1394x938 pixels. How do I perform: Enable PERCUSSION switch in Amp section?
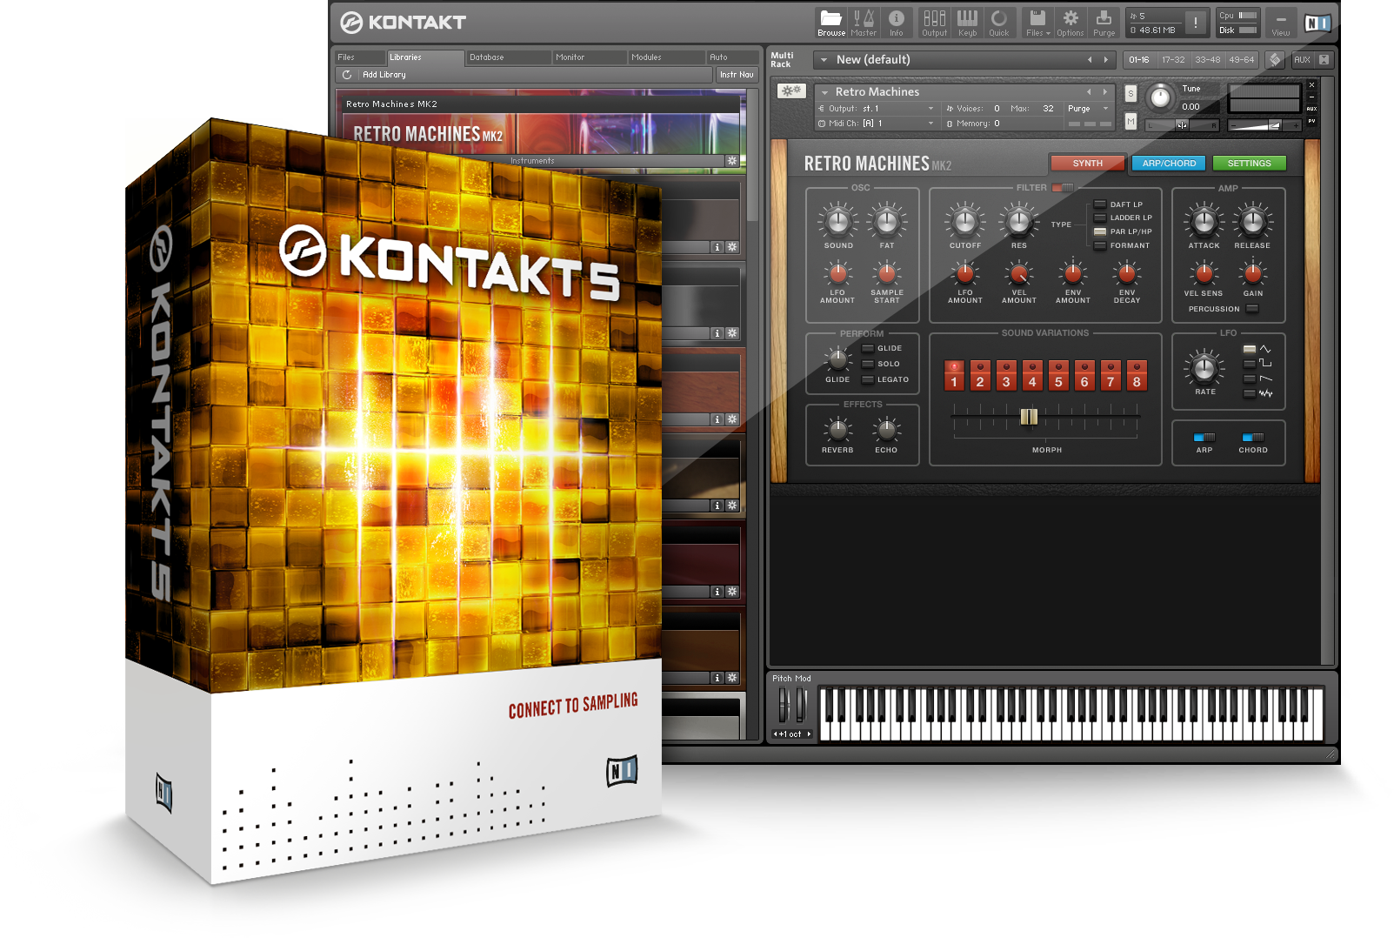point(1252,309)
